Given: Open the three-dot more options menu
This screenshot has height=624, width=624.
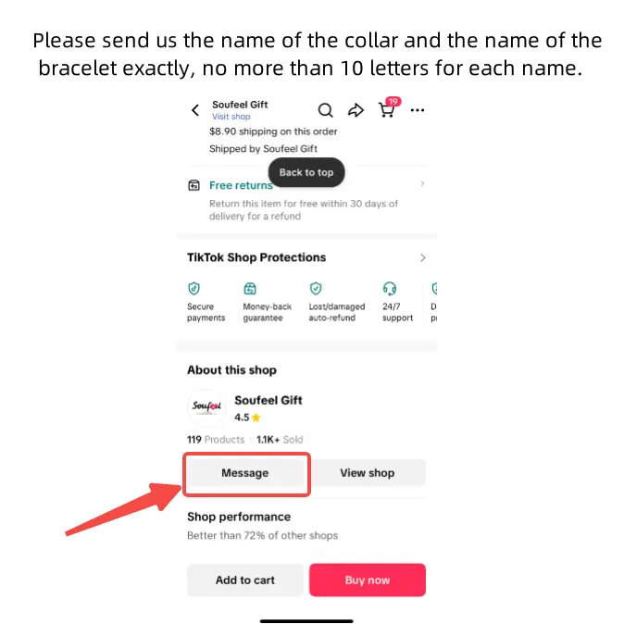Looking at the screenshot, I should click(418, 110).
